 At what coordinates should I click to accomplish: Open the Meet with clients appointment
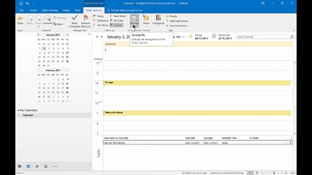tap(197, 113)
